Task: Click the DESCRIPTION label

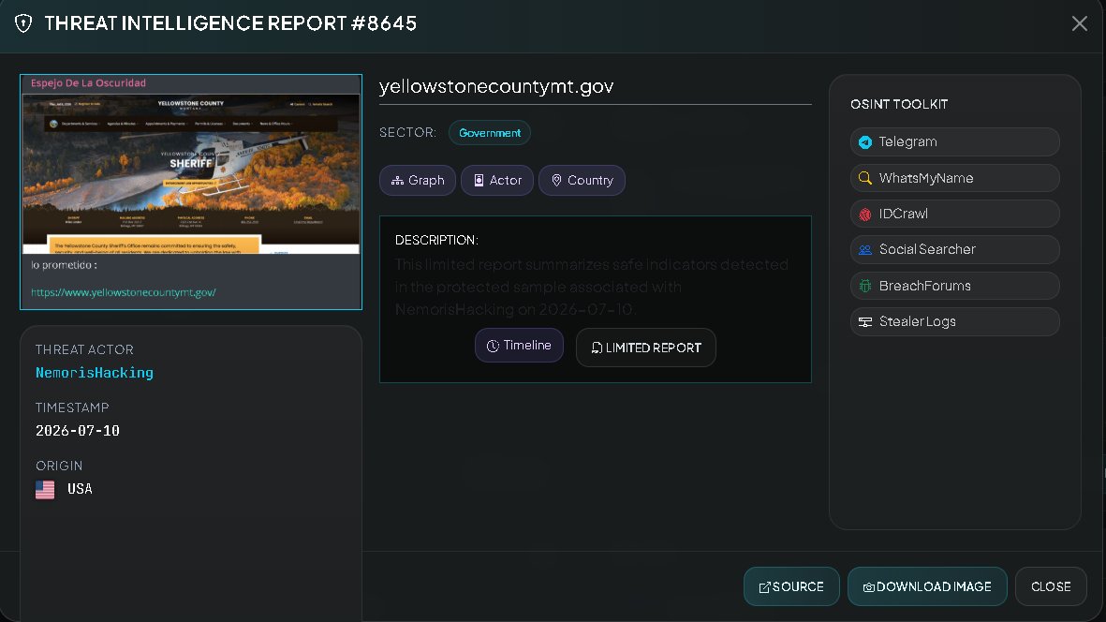Action: coord(436,241)
